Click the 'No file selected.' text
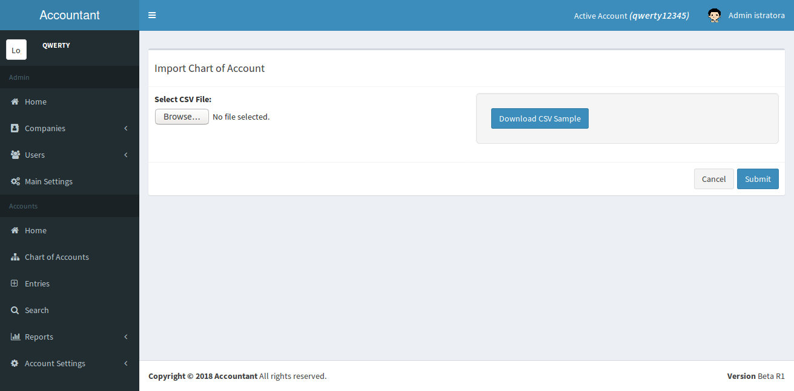 [x=241, y=117]
